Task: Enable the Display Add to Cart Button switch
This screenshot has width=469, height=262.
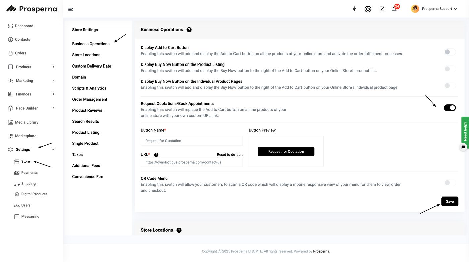Action: pyautogui.click(x=450, y=52)
